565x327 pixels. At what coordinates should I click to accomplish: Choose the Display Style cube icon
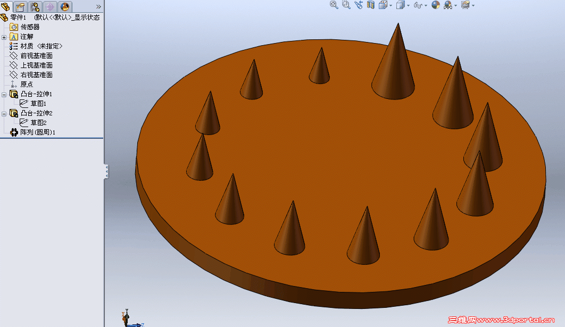point(400,5)
